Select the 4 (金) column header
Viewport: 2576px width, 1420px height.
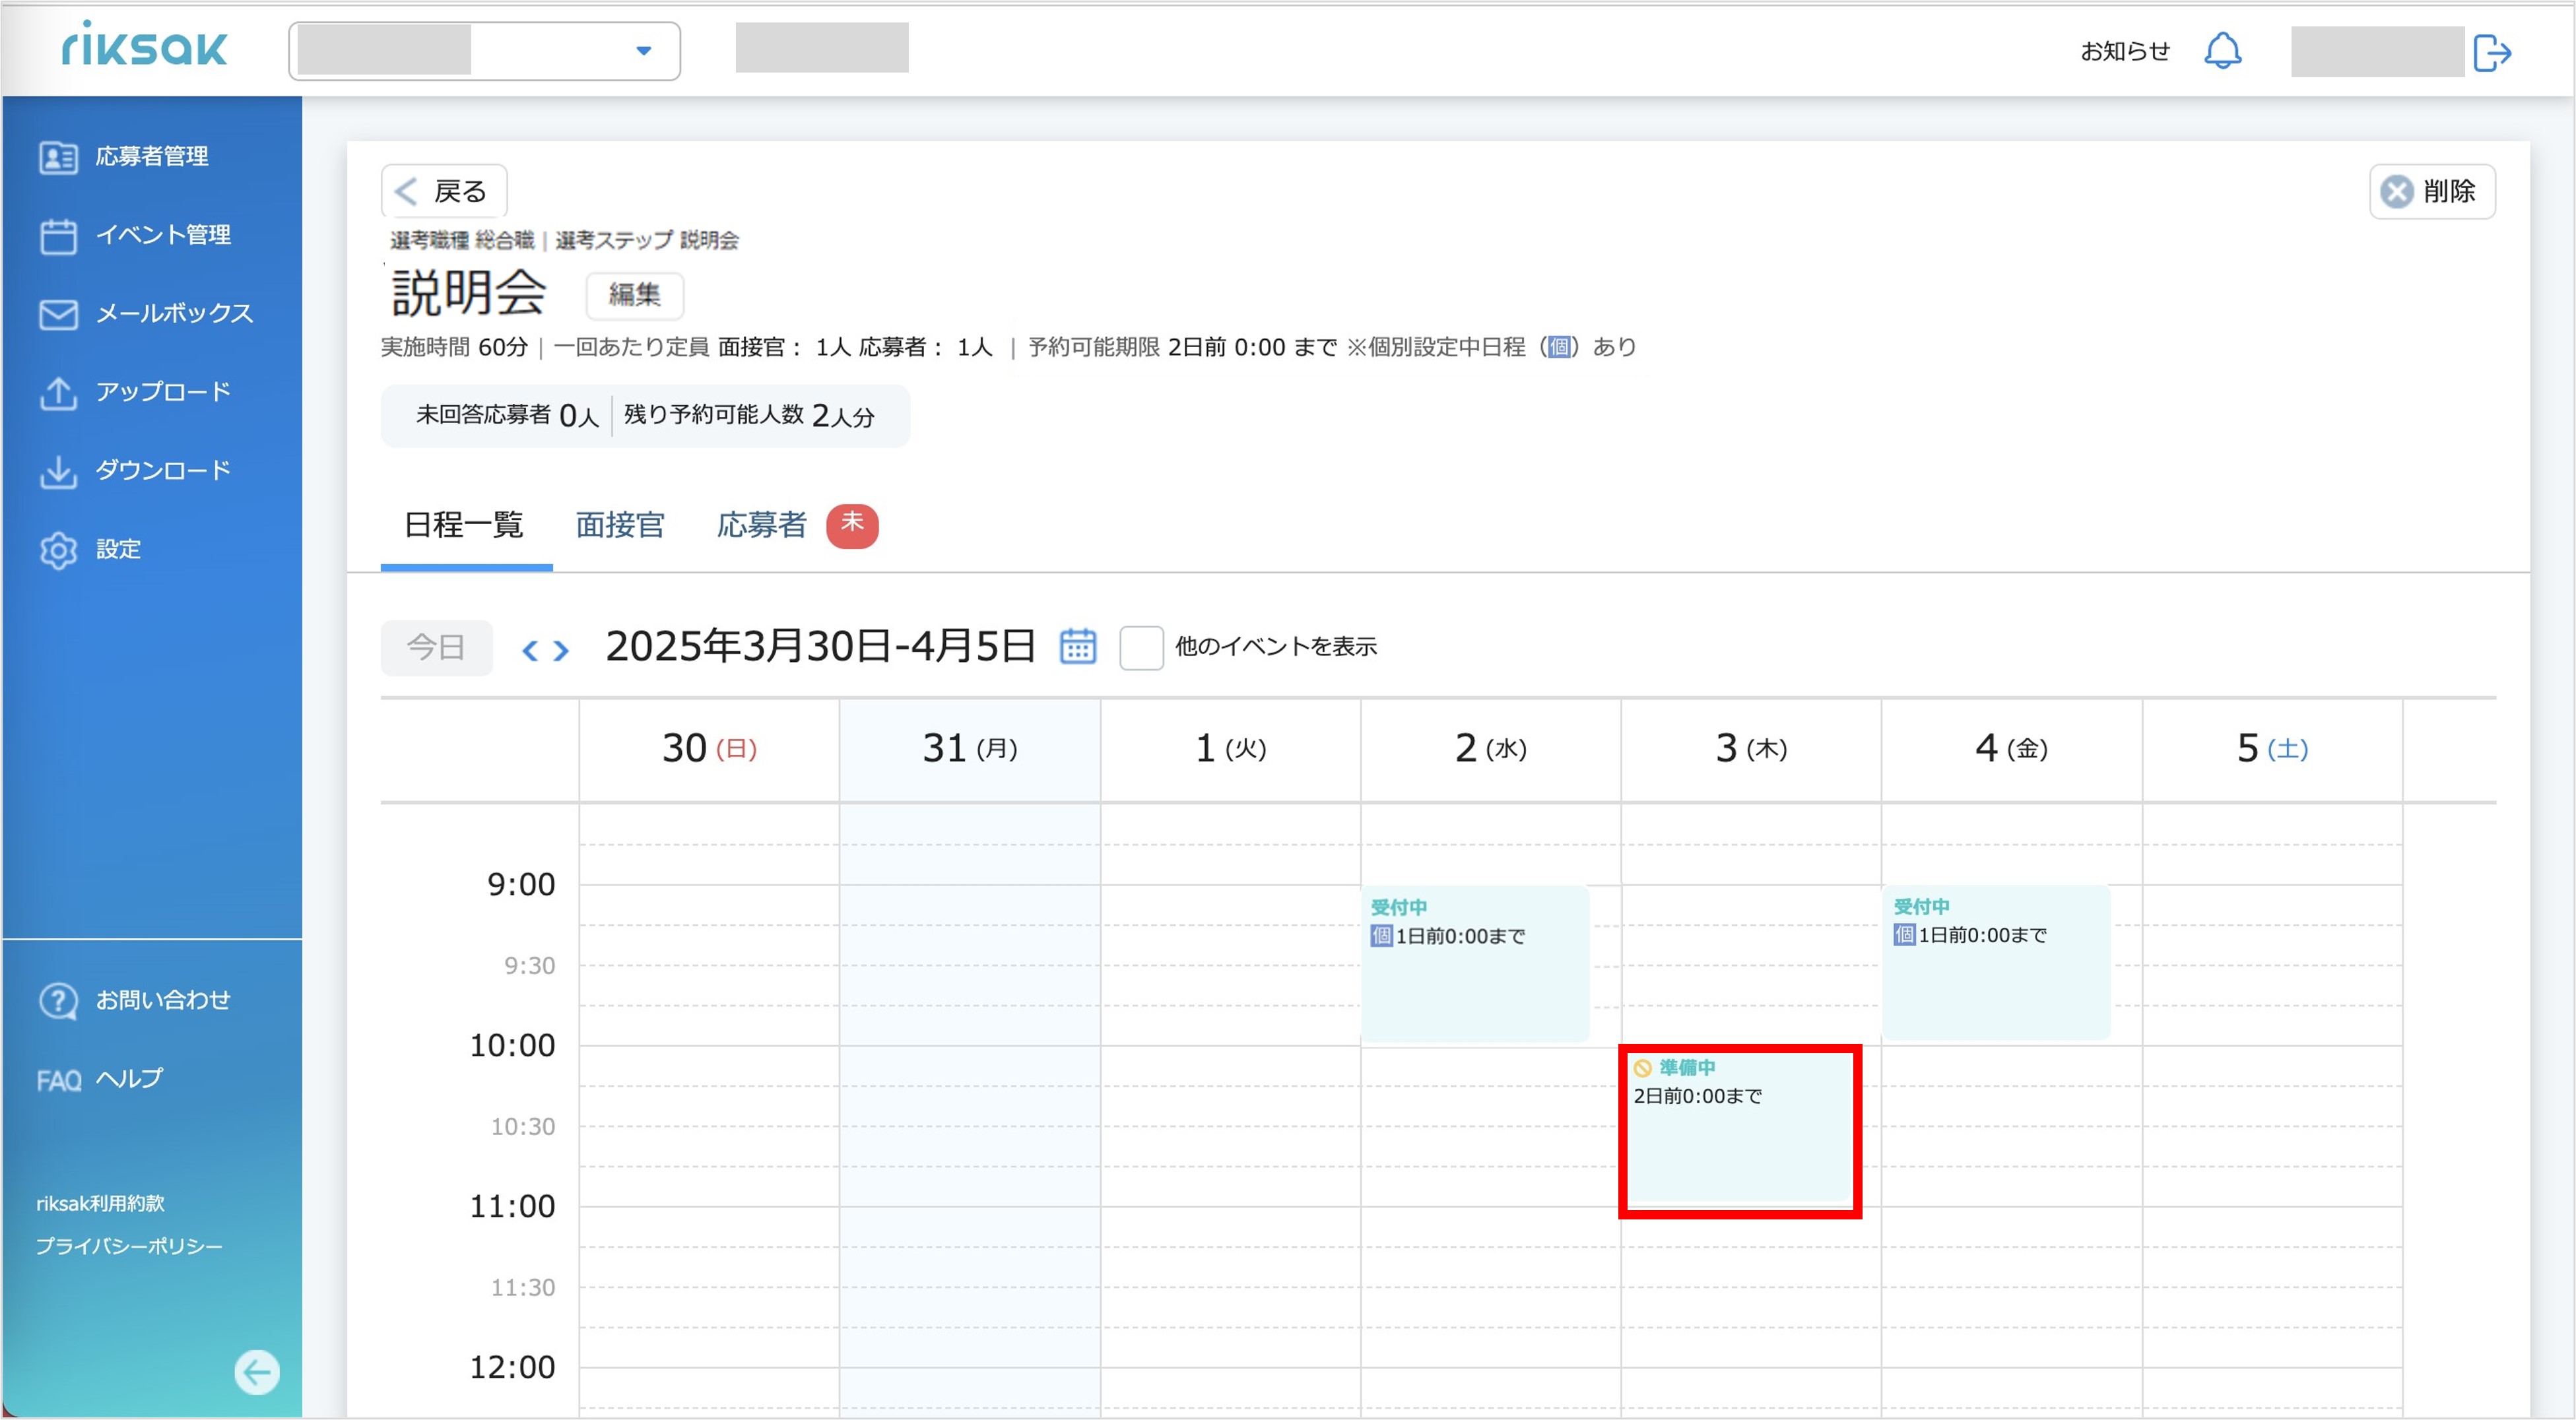[2011, 748]
